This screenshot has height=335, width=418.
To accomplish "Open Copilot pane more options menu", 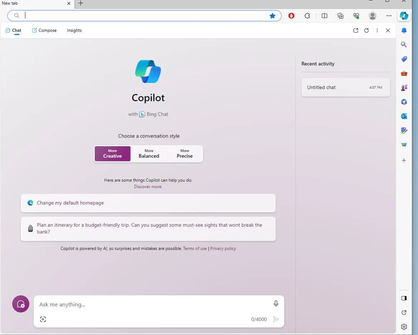I will pyautogui.click(x=377, y=30).
